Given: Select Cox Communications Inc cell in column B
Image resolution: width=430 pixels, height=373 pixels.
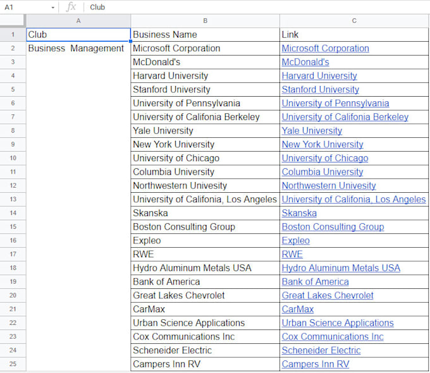Looking at the screenshot, I should point(205,336).
